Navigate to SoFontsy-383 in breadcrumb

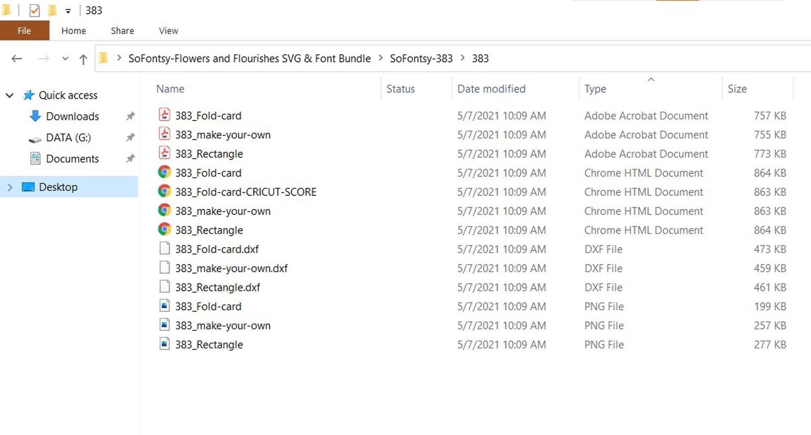pos(421,58)
